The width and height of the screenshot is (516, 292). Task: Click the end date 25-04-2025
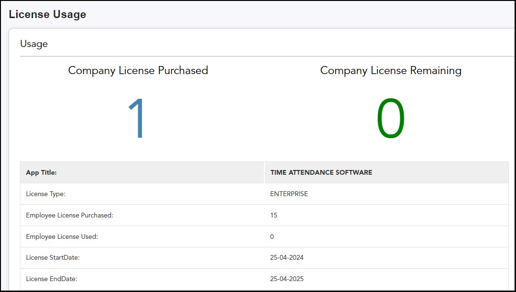pos(287,279)
